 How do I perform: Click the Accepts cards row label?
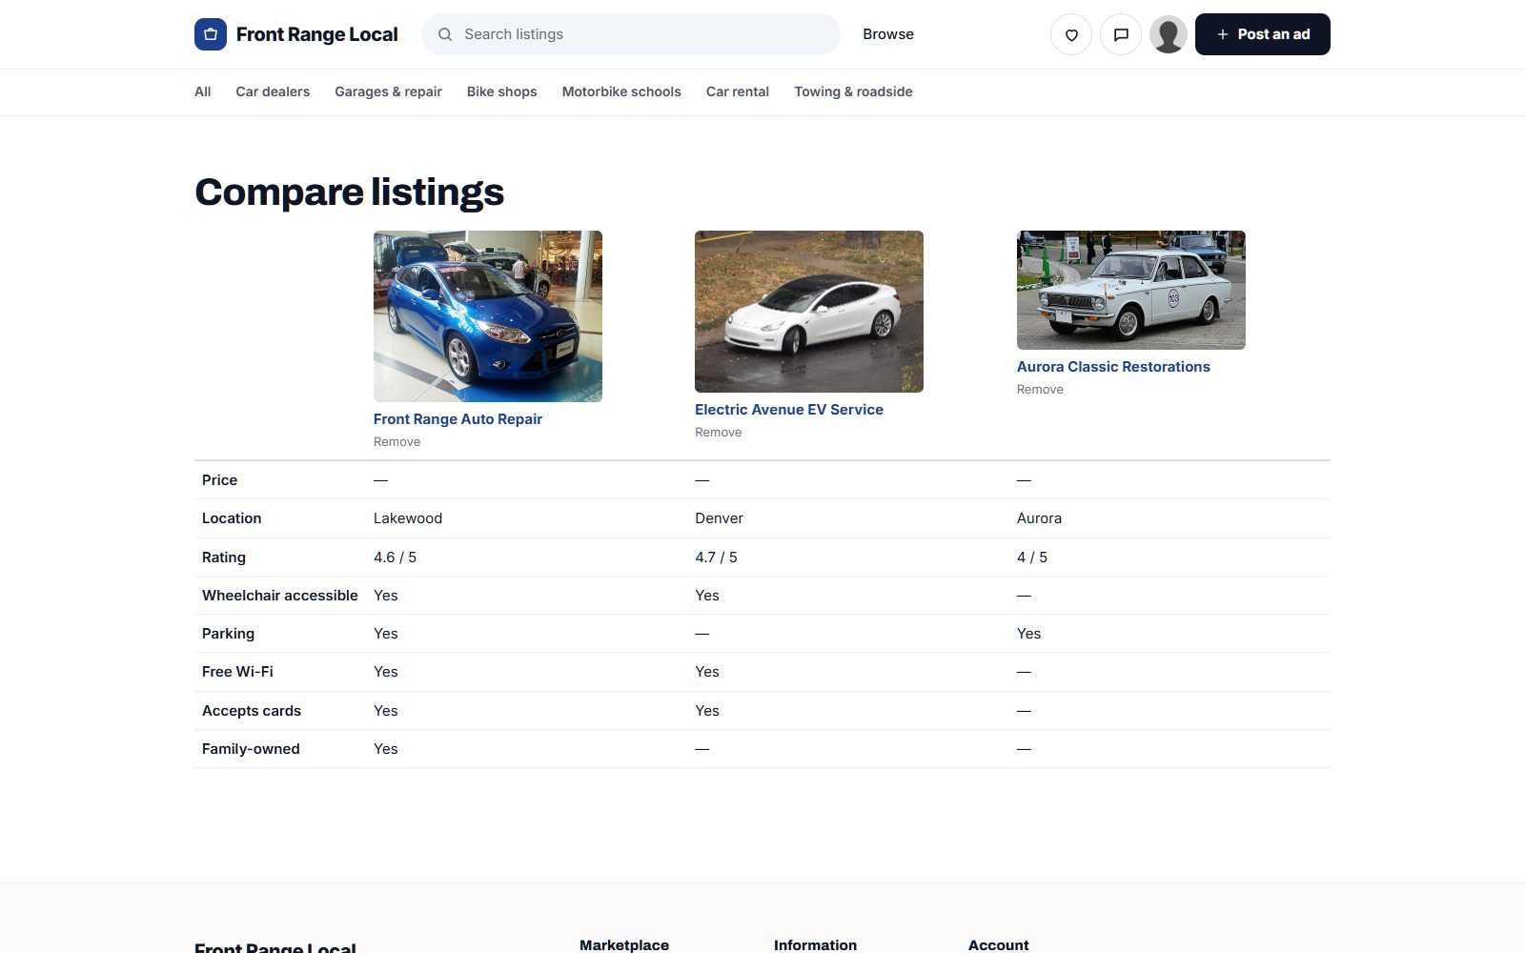pos(252,711)
